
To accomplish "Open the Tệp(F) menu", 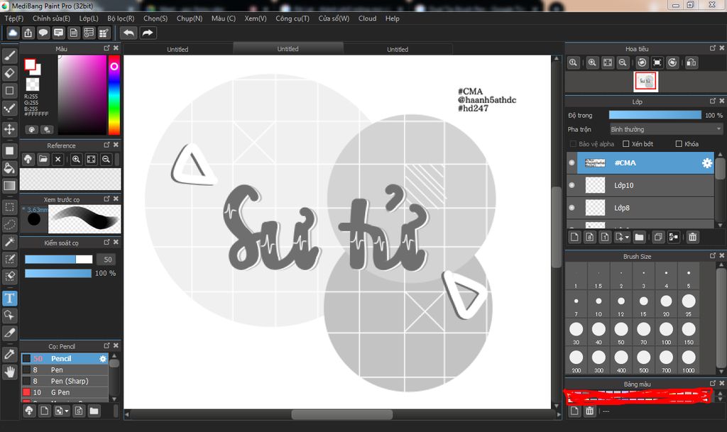I will 14,18.
